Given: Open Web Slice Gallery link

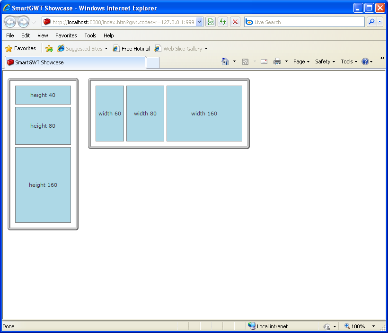Looking at the screenshot, I should point(178,49).
